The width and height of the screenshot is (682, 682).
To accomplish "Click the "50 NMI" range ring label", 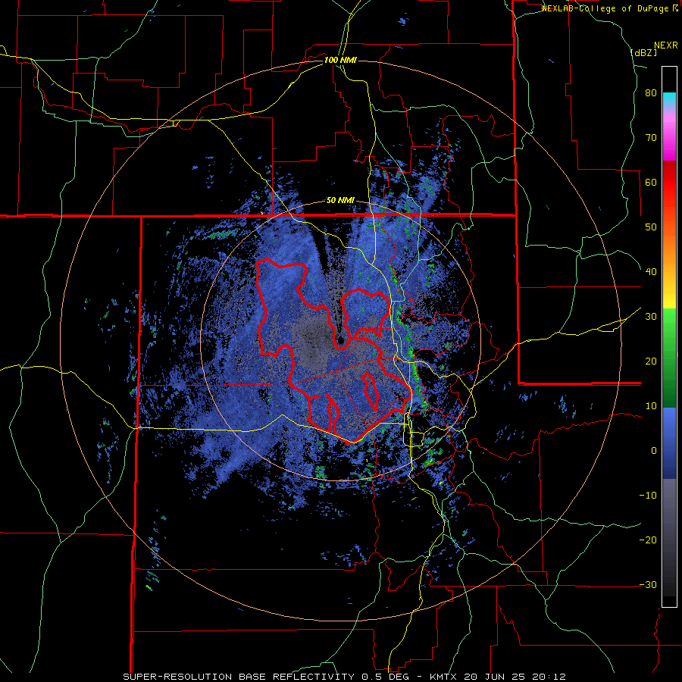I will 340,201.
